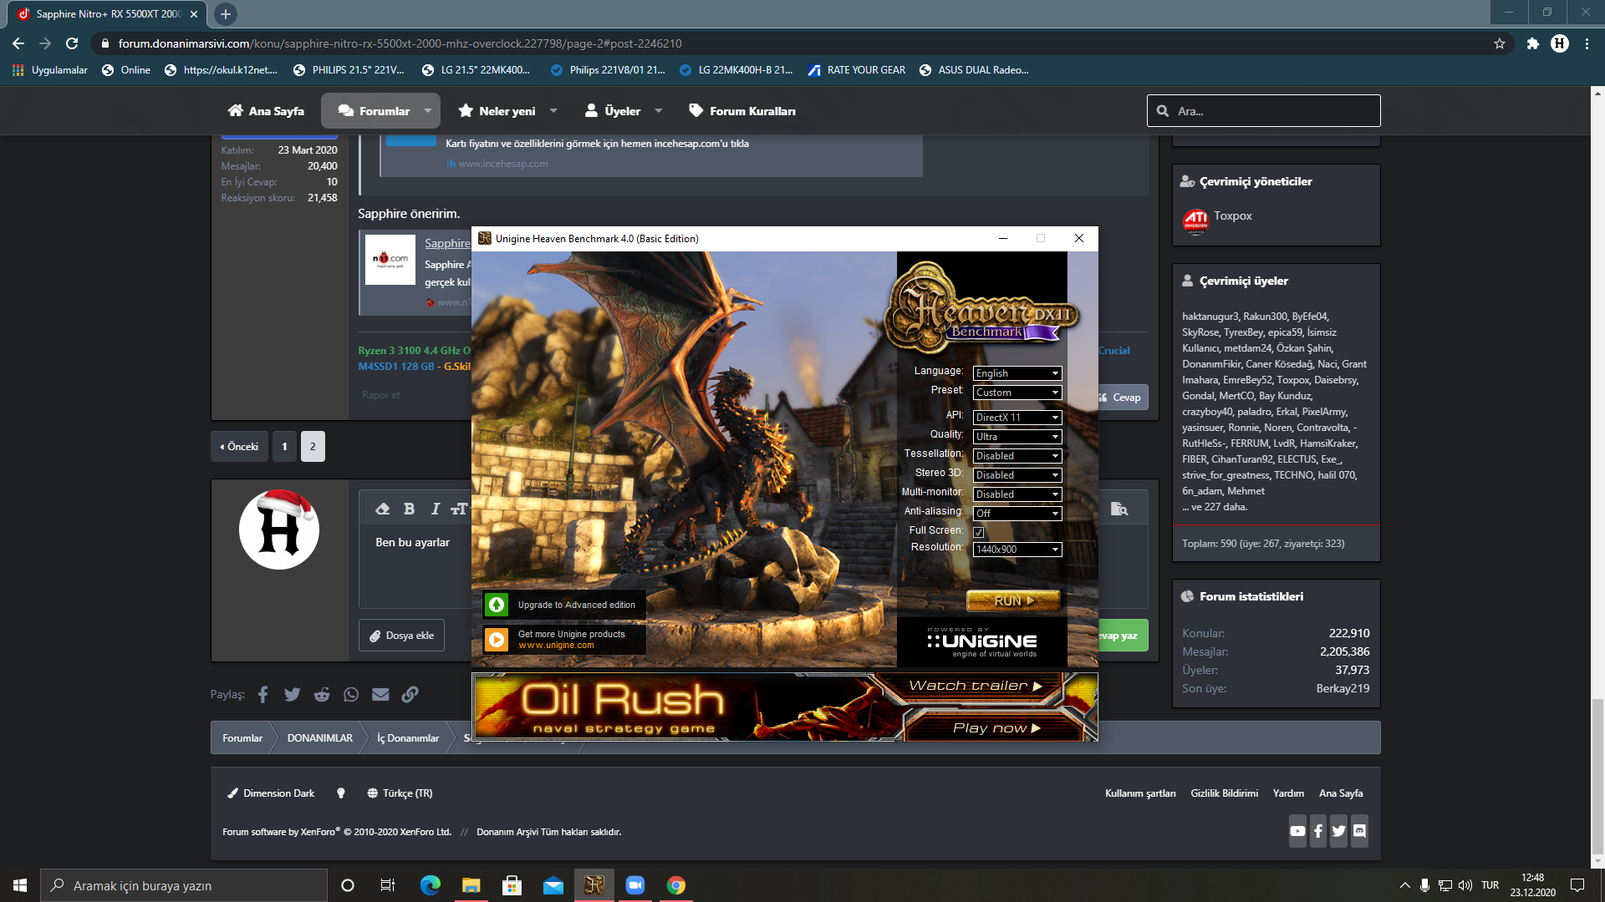This screenshot has width=1605, height=902.
Task: Toggle Full Screen checkbox
Action: [979, 531]
